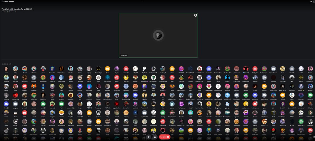
Task: Click the Exit Quietly button
Action: (x=165, y=137)
